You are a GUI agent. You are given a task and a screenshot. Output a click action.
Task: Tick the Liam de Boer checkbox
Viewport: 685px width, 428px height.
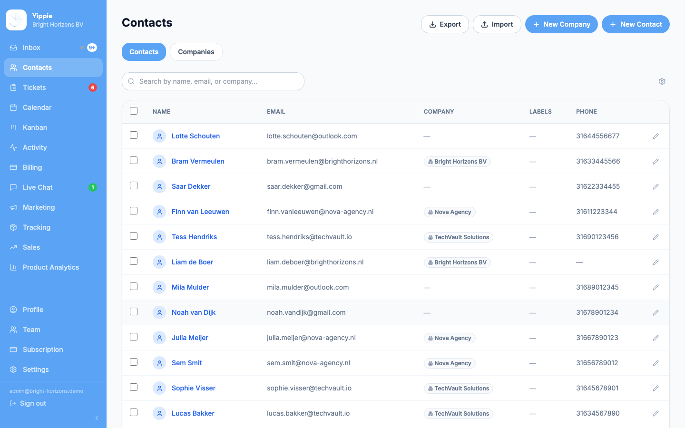134,261
